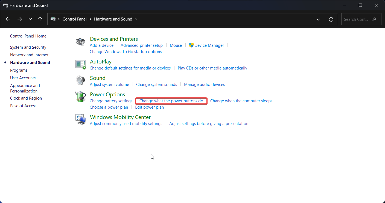Change default settings for media or devices

tap(130, 68)
